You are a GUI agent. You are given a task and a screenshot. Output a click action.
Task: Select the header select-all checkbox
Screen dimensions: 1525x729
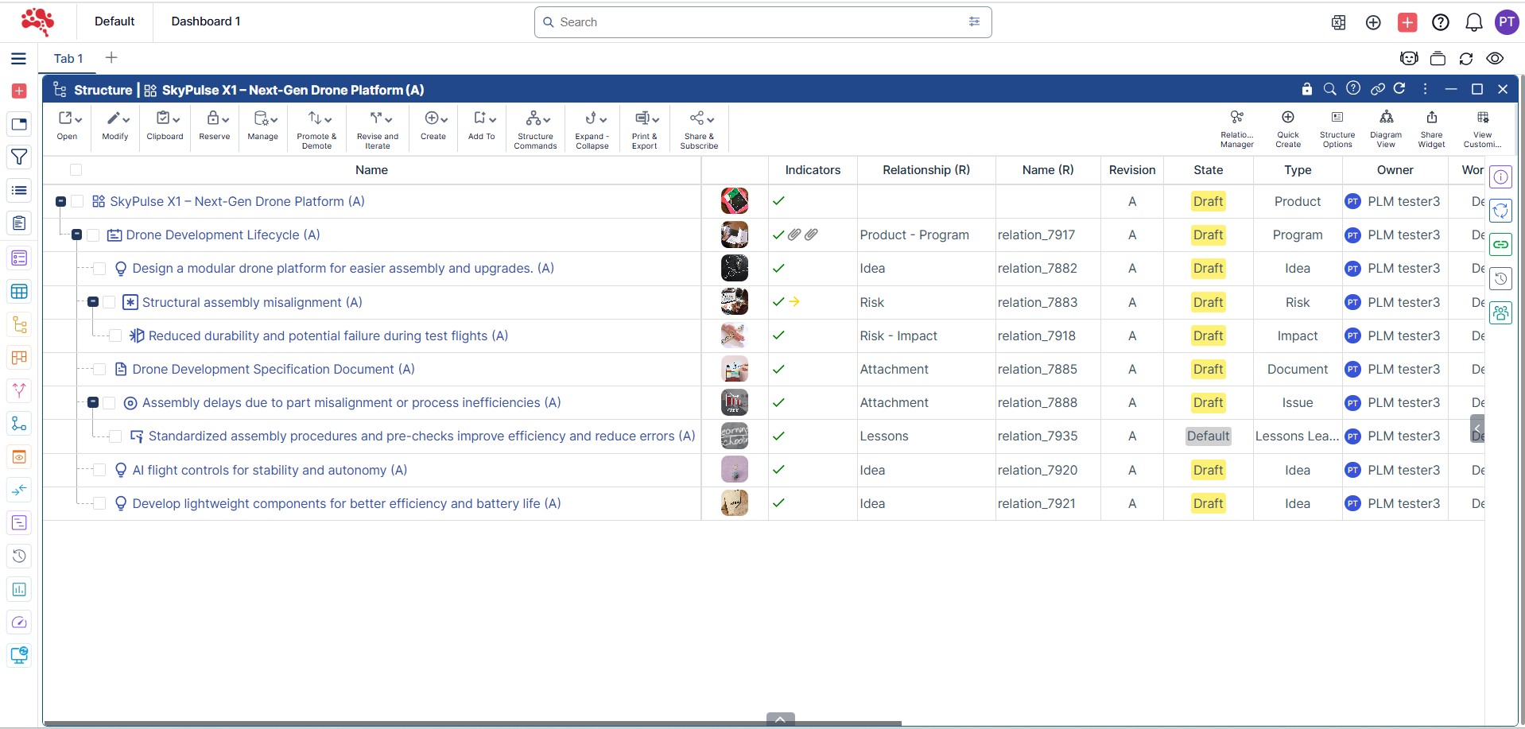click(76, 170)
